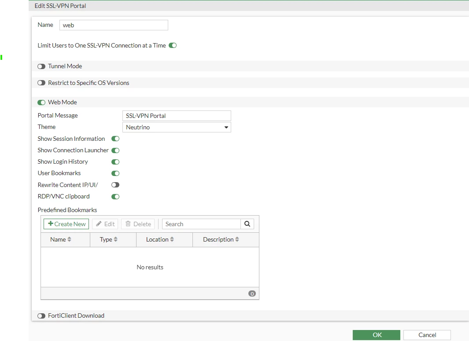This screenshot has height=341, width=469.
Task: Click Cancel to discard portal edits
Action: coord(427,335)
